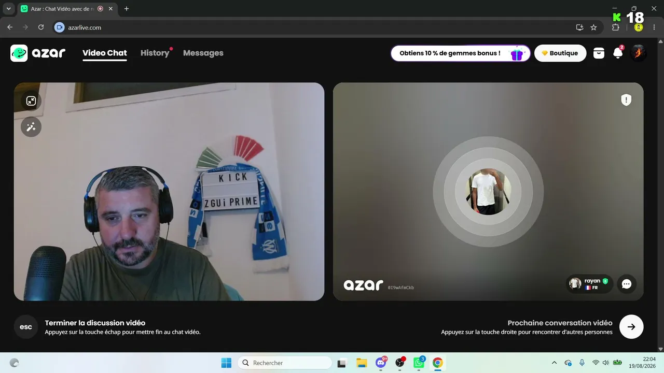Image resolution: width=664 pixels, height=373 pixels.
Task: Open WhatsApp from the taskbar
Action: coord(419,363)
